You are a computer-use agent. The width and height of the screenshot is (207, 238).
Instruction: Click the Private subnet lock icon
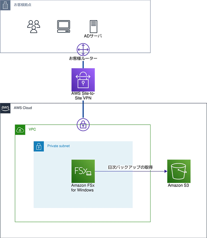point(39,146)
